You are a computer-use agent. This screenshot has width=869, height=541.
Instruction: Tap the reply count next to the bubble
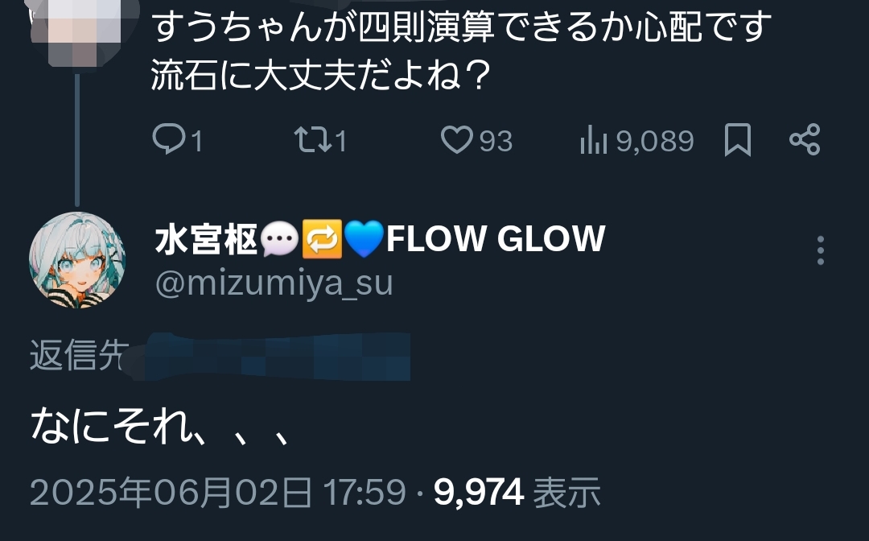pos(196,141)
